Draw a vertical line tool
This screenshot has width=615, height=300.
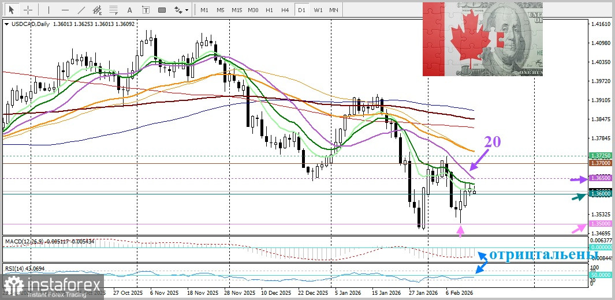[x=49, y=10]
